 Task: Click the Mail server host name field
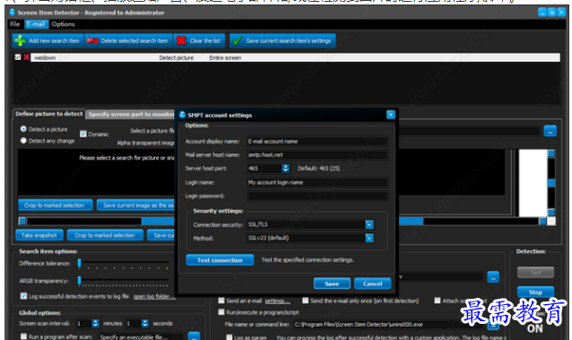tap(317, 155)
